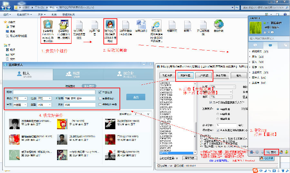
Task: Click the TM green grass avatar picture
Action: coord(256,28)
